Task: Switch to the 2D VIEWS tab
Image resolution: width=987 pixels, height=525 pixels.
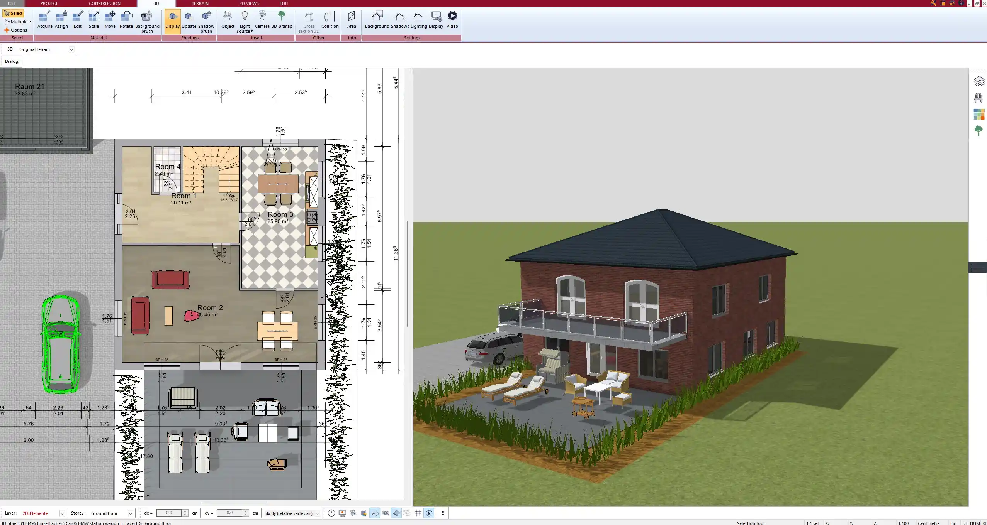Action: click(x=249, y=3)
